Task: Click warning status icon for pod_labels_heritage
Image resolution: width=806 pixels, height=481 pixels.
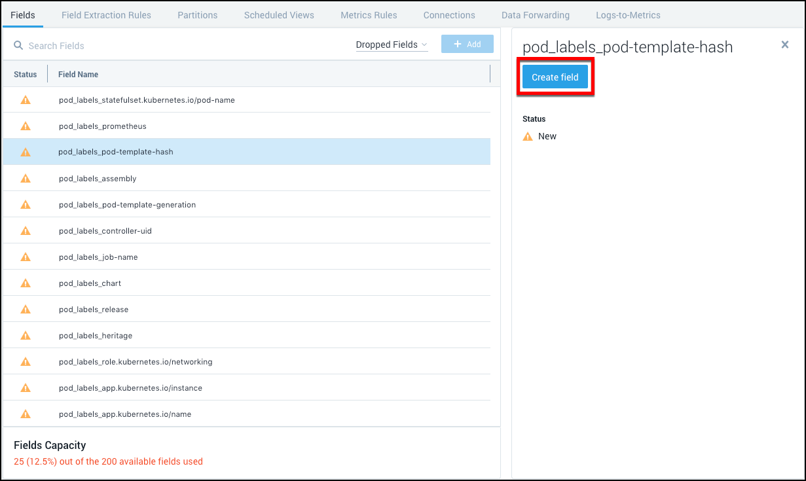Action: click(26, 336)
